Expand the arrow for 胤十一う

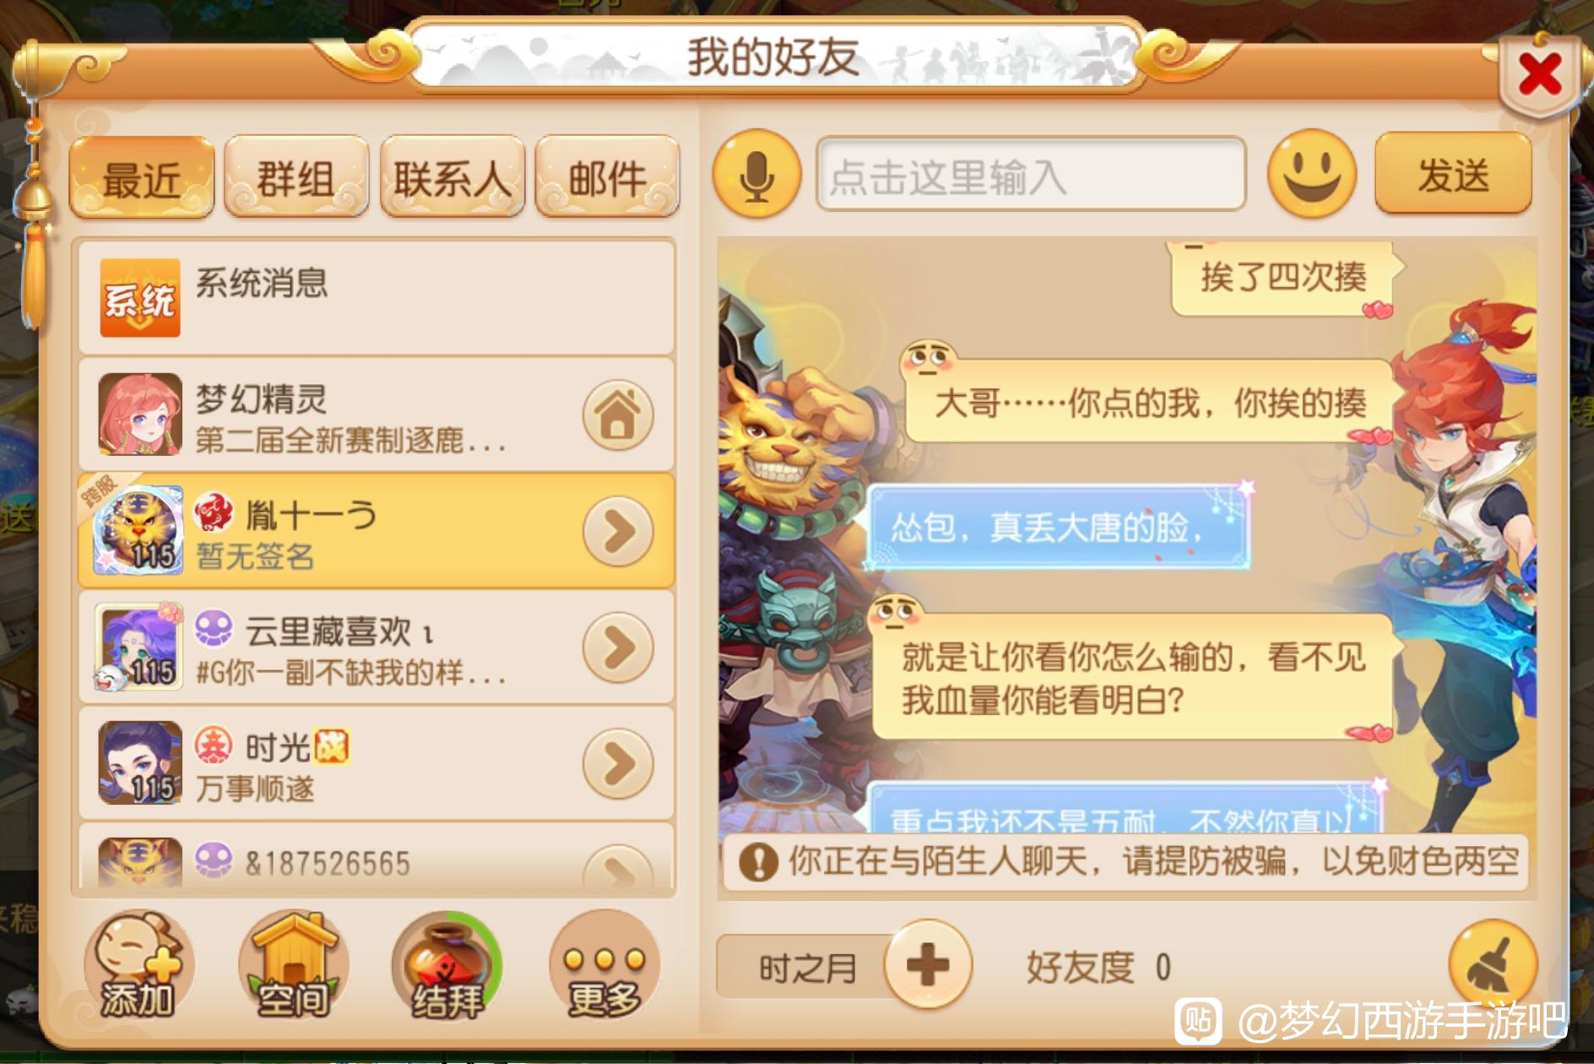[x=618, y=531]
